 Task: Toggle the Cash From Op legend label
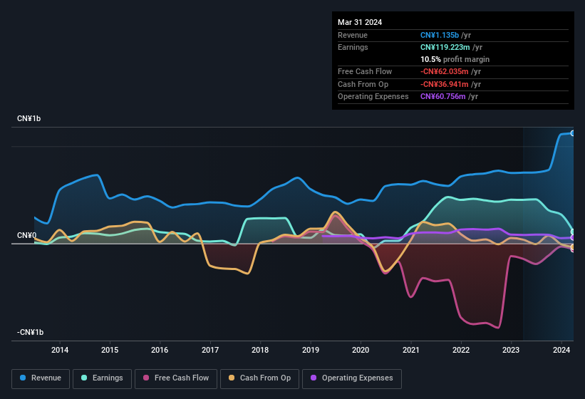264,378
